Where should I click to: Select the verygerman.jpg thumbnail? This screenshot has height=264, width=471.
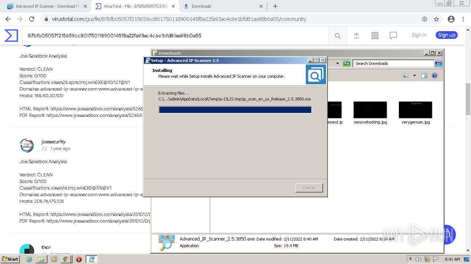point(415,110)
